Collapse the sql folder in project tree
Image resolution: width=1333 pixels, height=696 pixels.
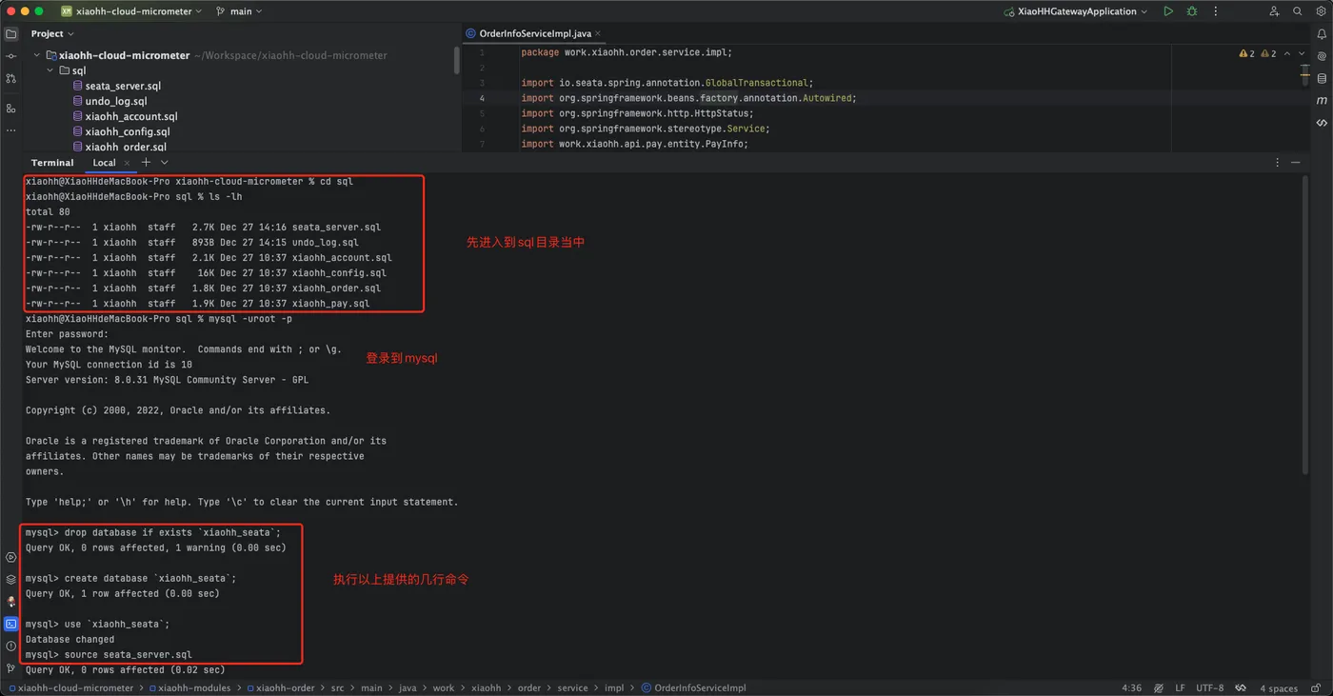pos(50,70)
